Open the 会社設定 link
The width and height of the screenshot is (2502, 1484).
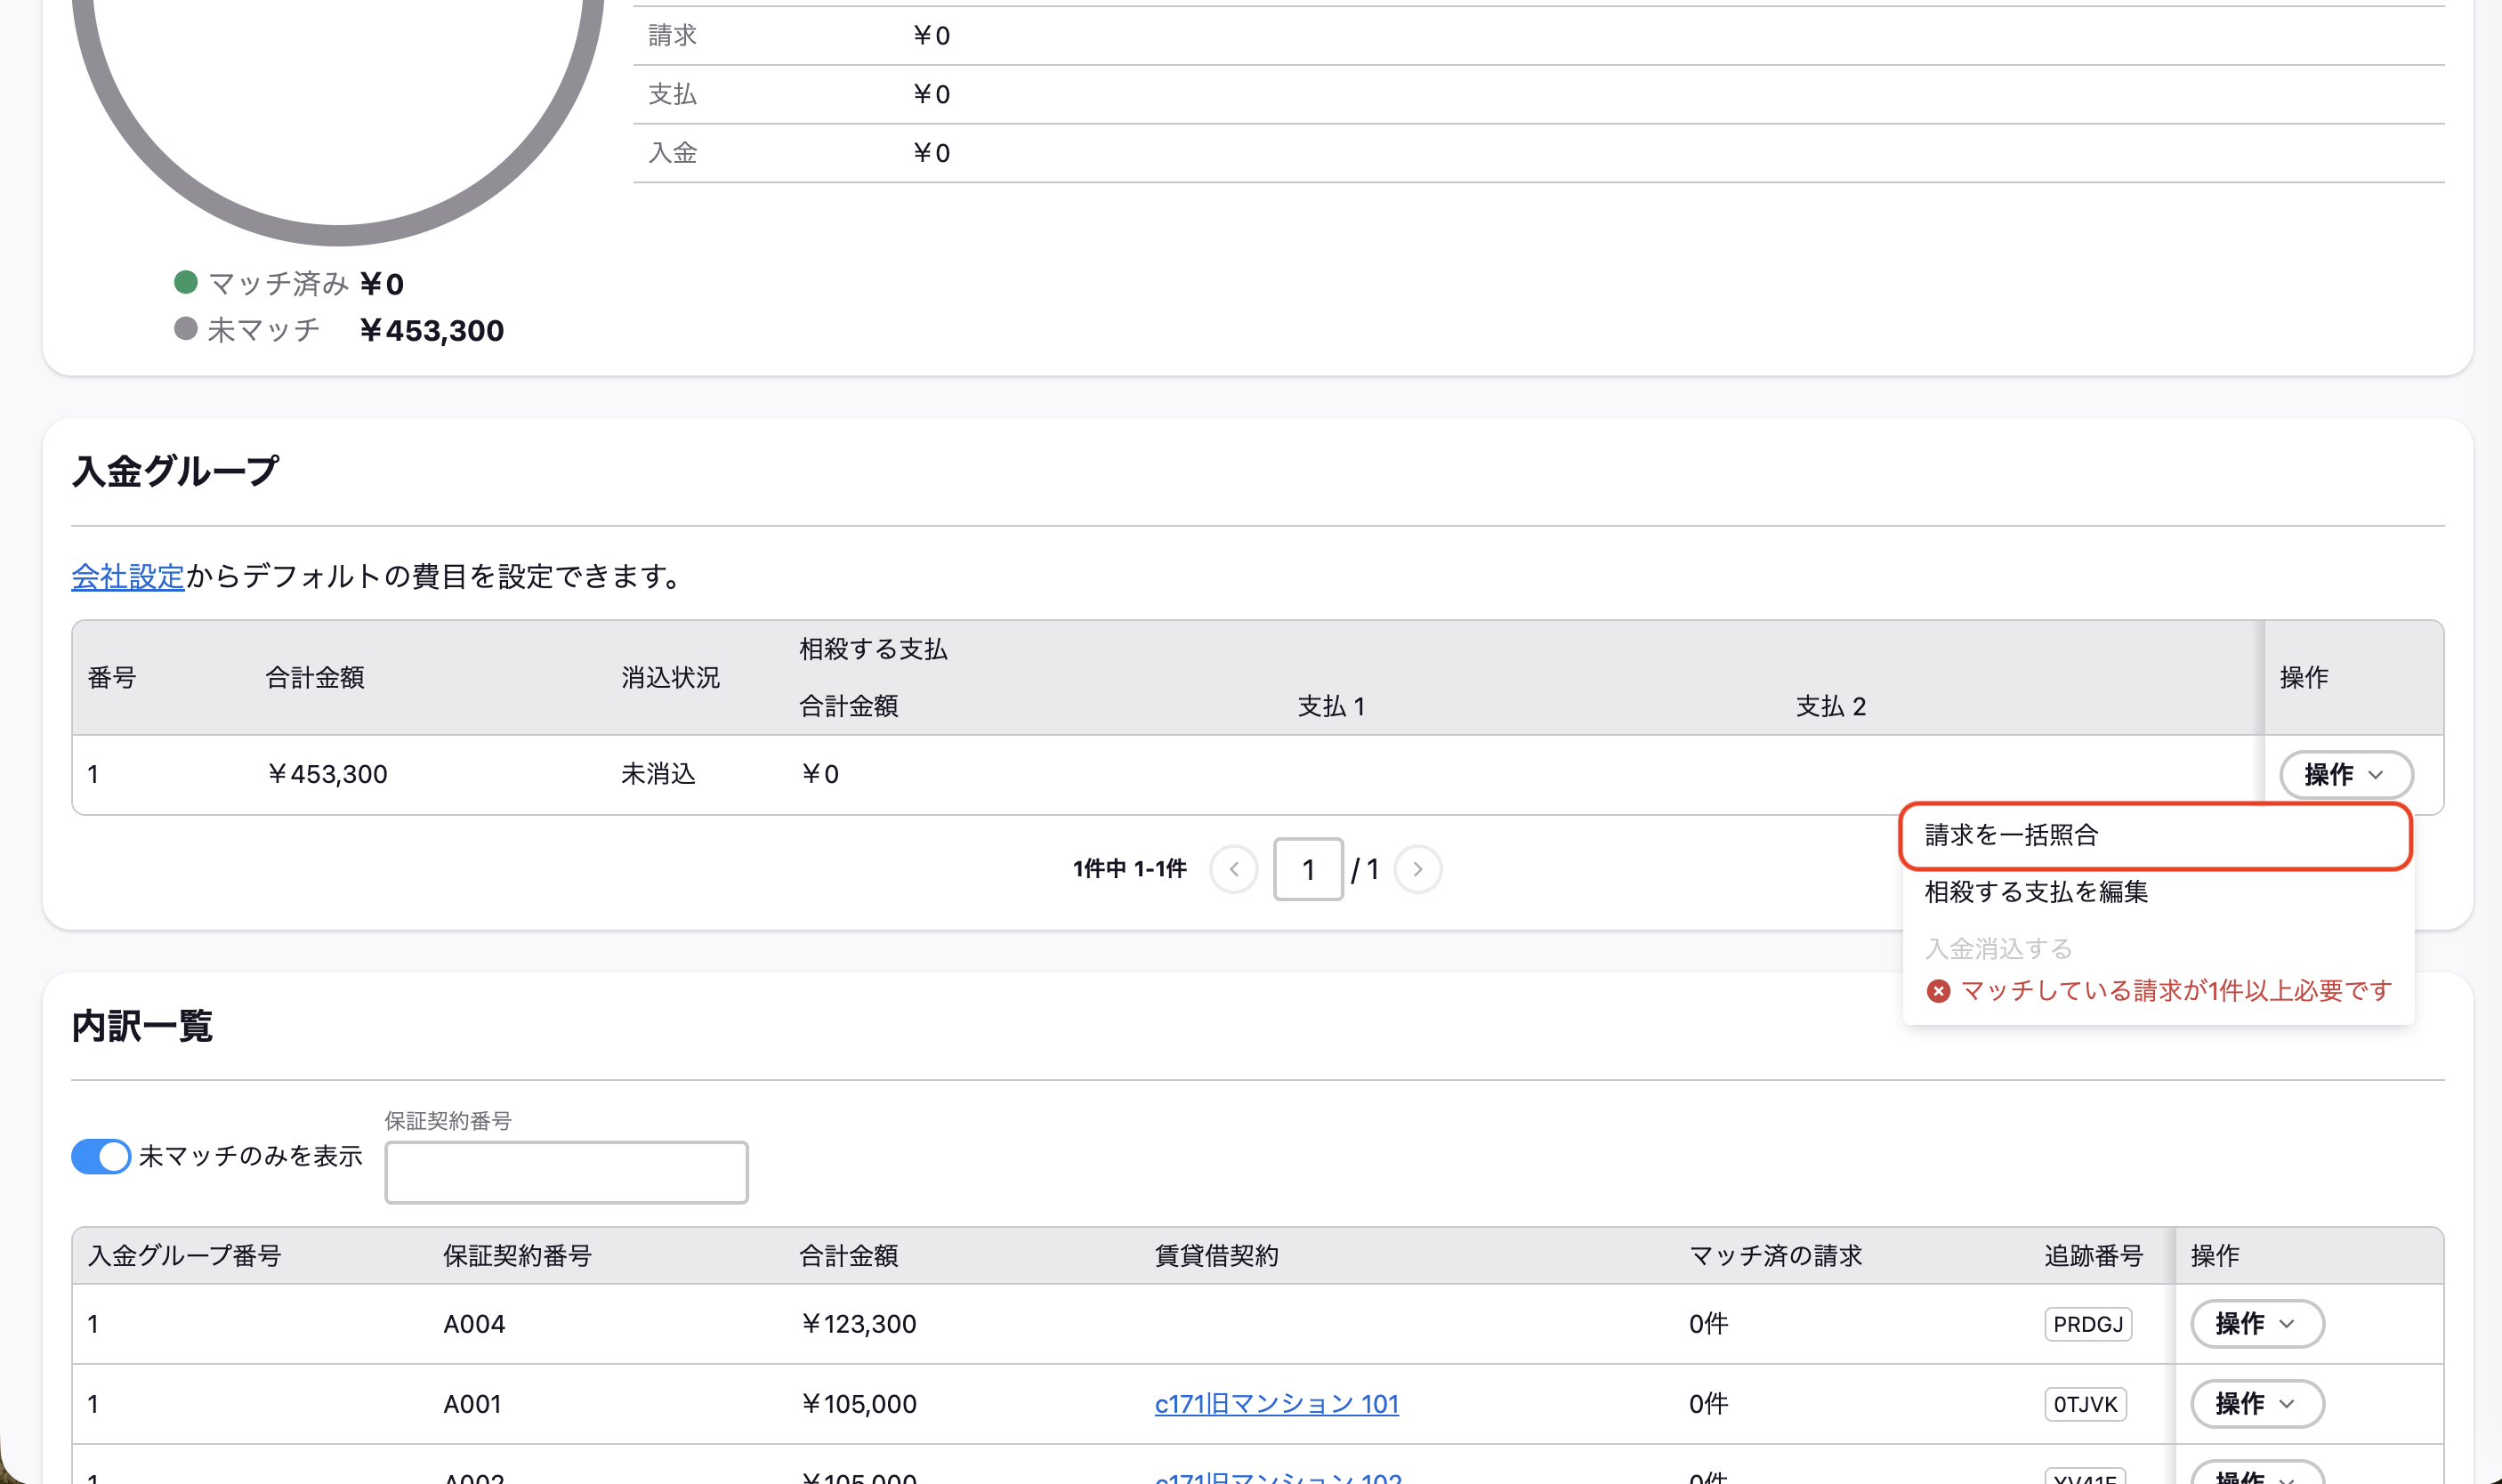point(128,576)
